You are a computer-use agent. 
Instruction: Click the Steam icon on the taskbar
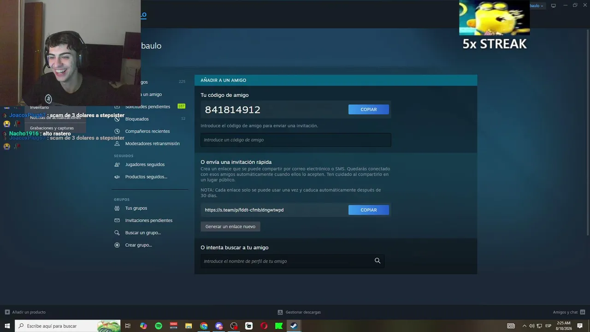click(x=294, y=326)
